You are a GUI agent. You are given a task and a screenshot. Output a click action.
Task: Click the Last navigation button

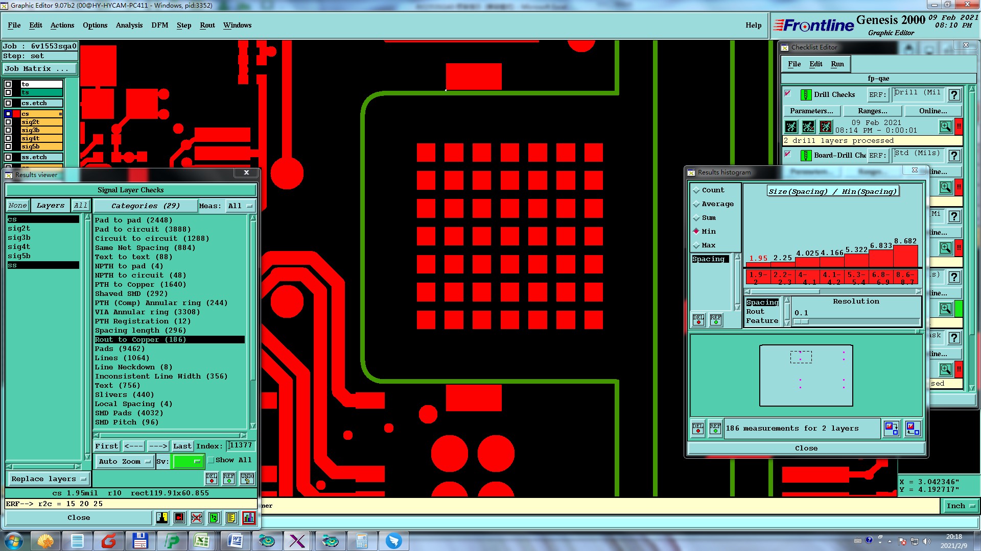[182, 446]
